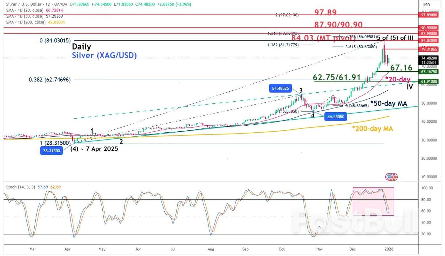
Task: Click the blue 54.48525 price flag annotation
Action: pyautogui.click(x=280, y=88)
